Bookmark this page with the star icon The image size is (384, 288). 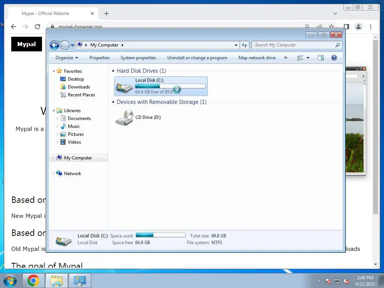coord(331,27)
